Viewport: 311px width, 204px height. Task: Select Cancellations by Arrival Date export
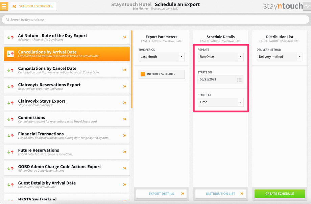click(67, 54)
